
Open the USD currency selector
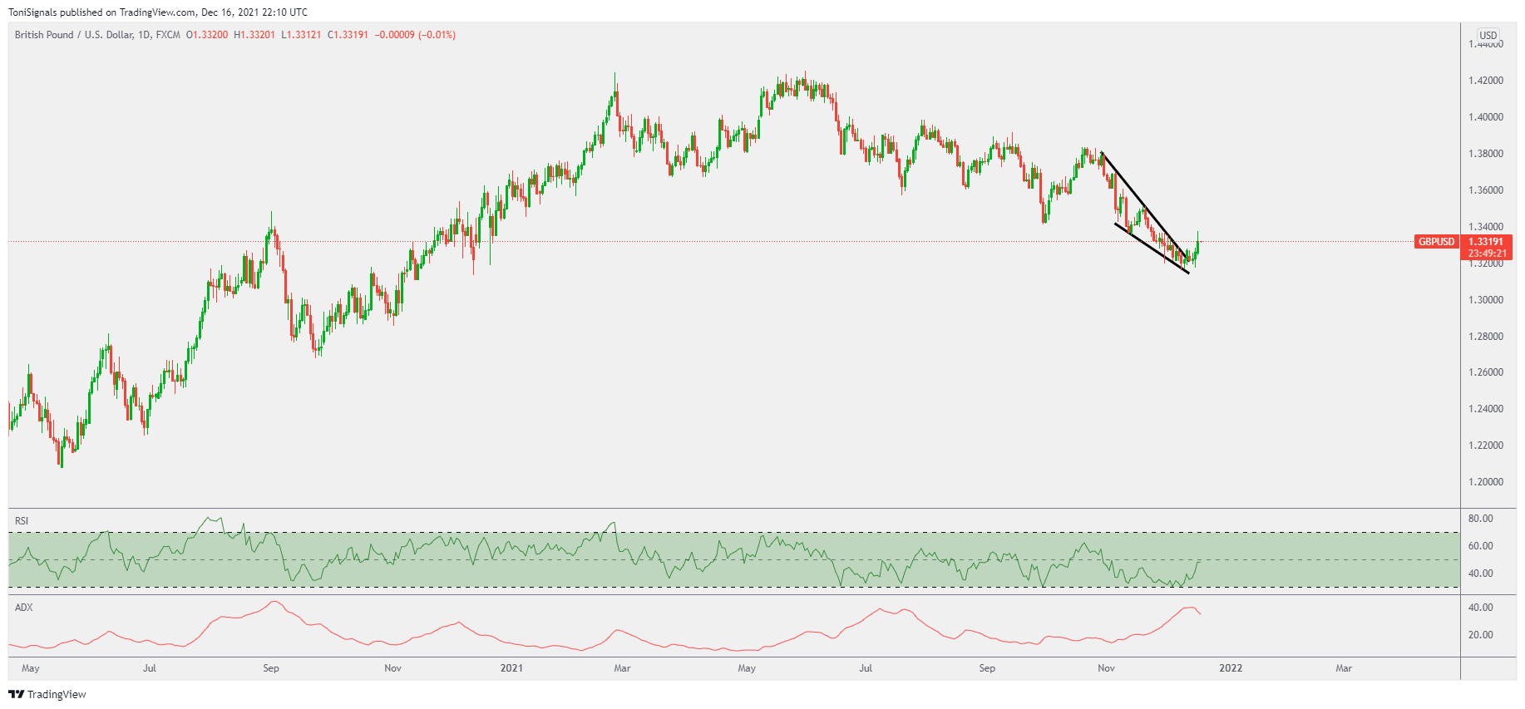coord(1488,36)
